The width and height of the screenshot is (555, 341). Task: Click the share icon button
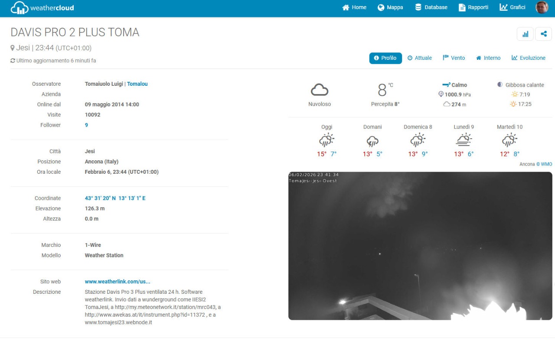pos(543,34)
